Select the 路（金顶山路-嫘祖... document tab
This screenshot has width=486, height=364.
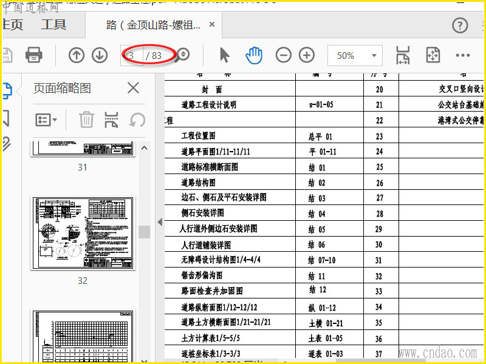pos(153,25)
